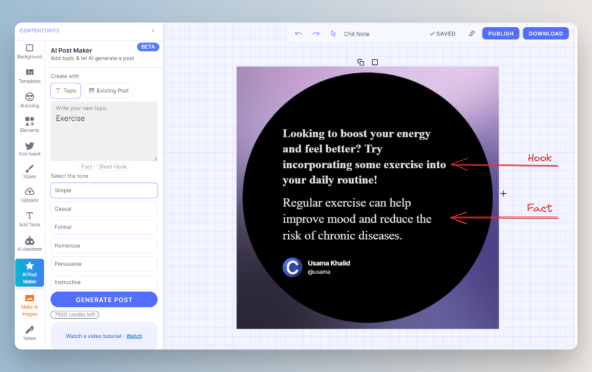The width and height of the screenshot is (592, 372).
Task: Open the Uploads cloud panel
Action: click(x=29, y=195)
